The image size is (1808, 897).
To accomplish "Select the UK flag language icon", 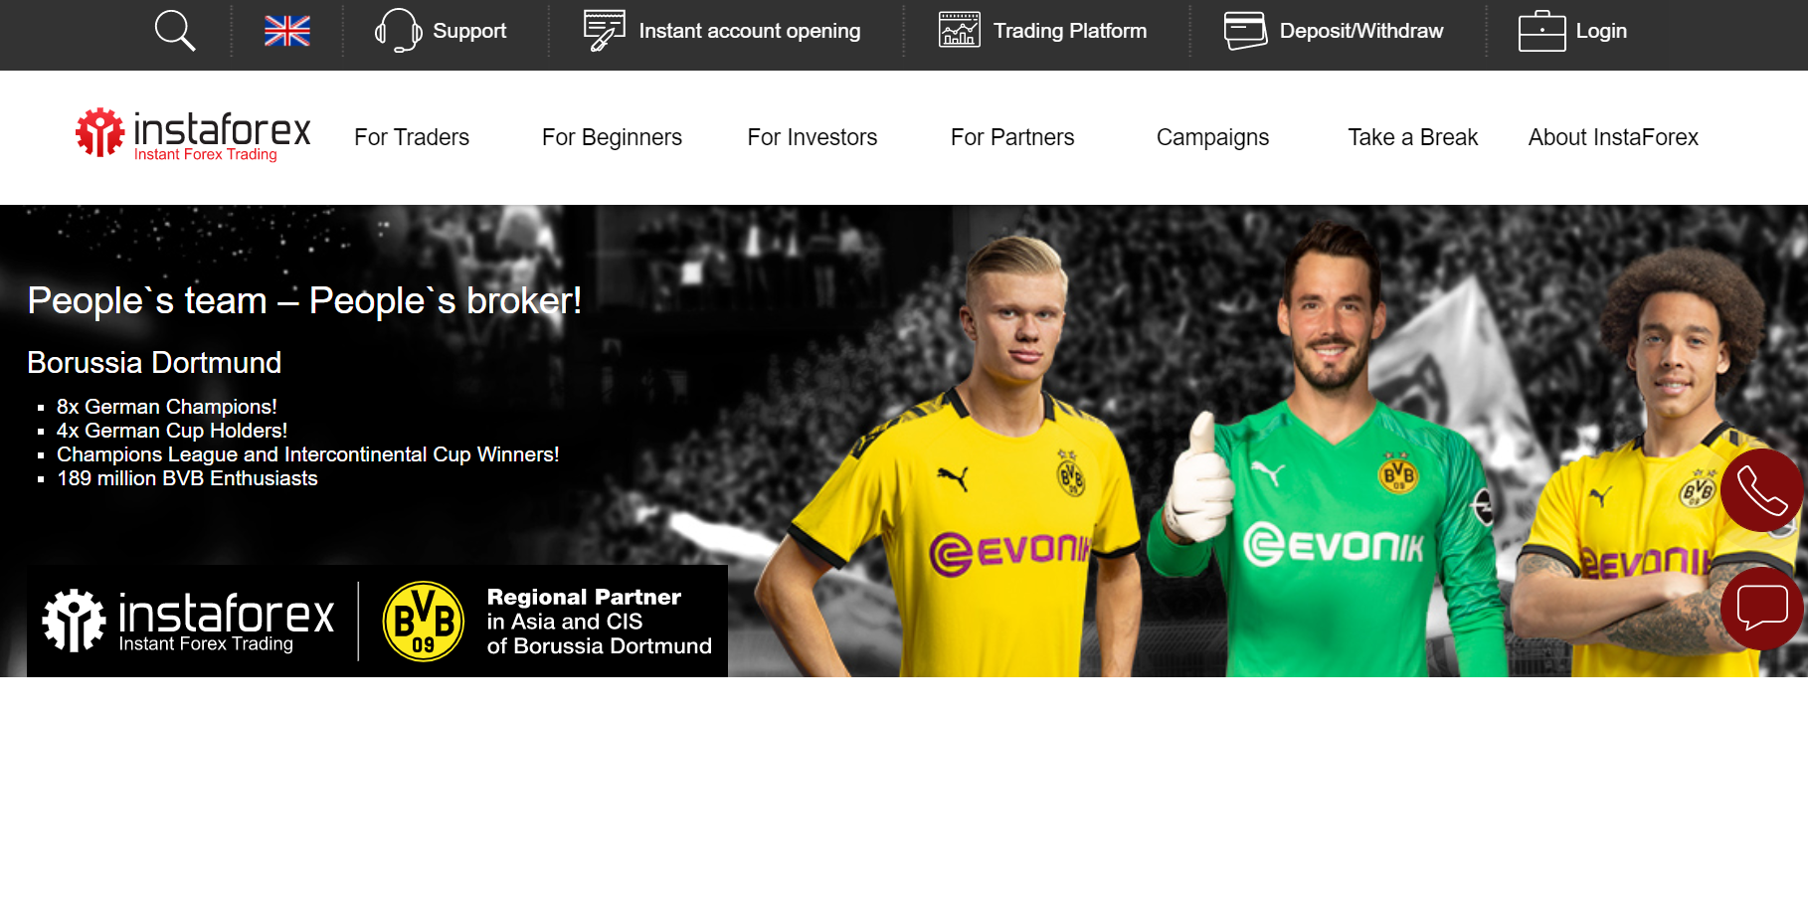I will click(x=287, y=31).
